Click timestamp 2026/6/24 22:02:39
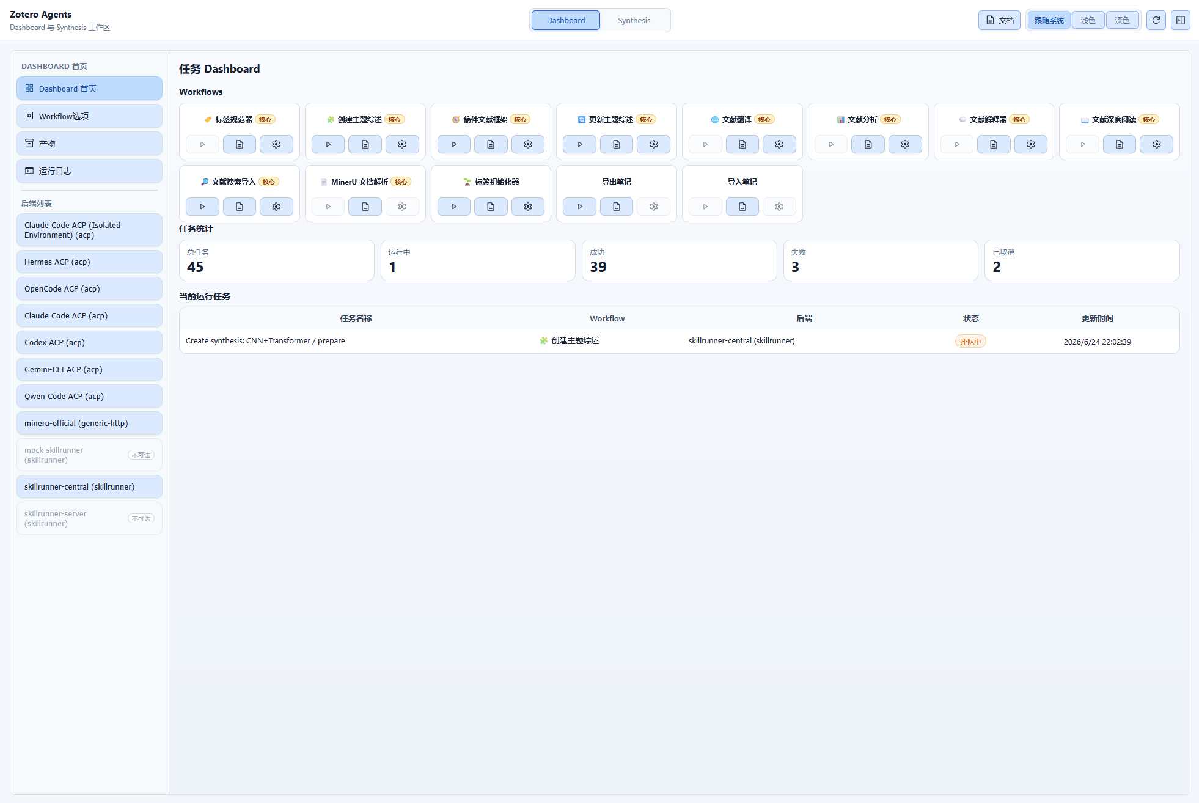Image resolution: width=1199 pixels, height=803 pixels. [x=1097, y=342]
